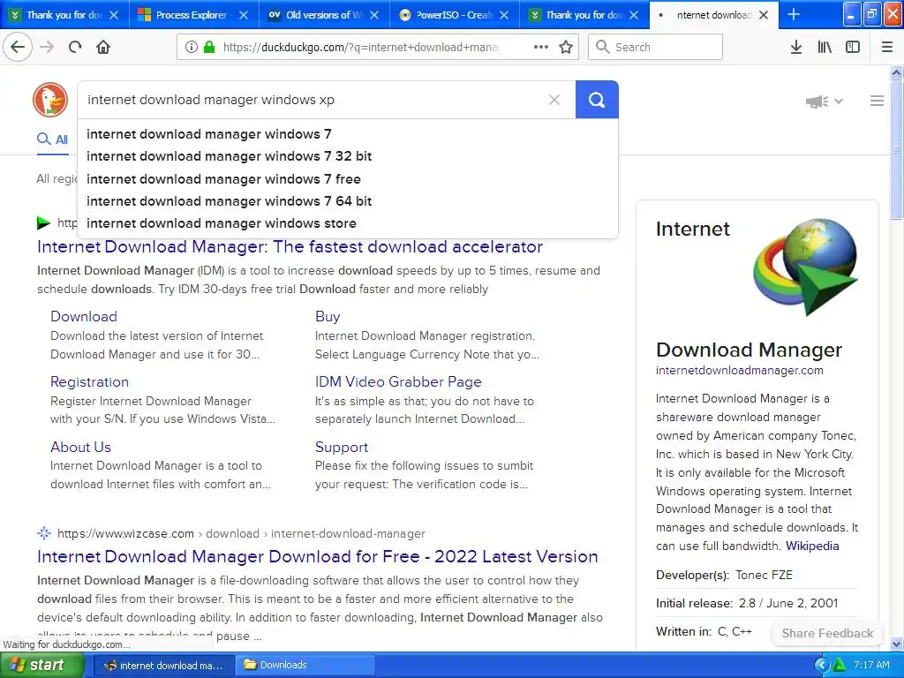Choose suggestion windows 7 free
This screenshot has height=678, width=904.
click(x=348, y=178)
